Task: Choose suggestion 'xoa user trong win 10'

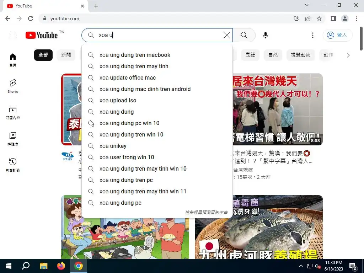Action: pos(157,157)
